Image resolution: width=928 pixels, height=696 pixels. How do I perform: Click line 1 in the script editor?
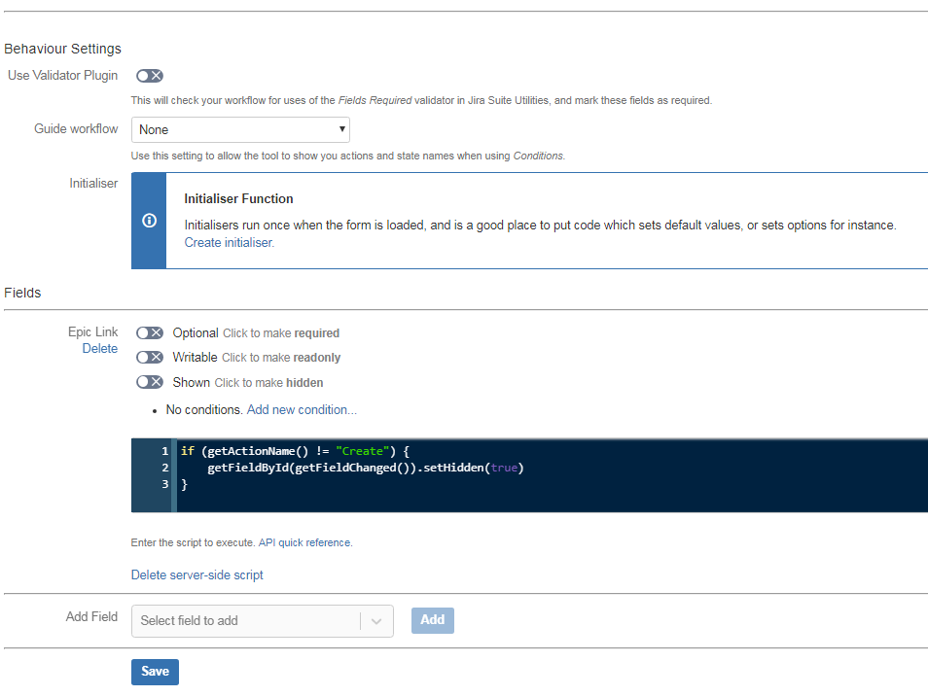point(295,451)
